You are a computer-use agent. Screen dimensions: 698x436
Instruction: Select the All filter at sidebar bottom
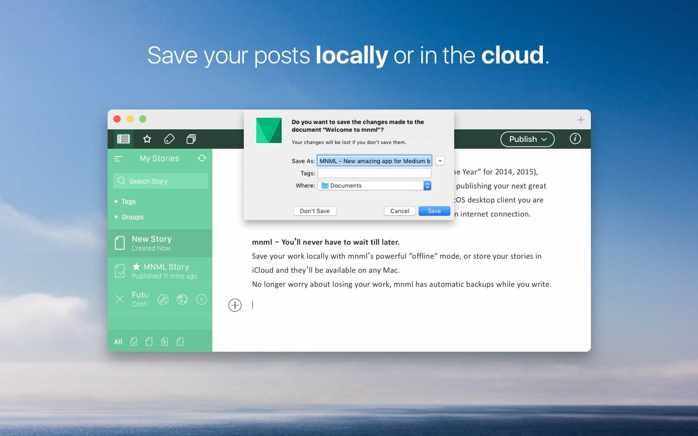coord(118,342)
